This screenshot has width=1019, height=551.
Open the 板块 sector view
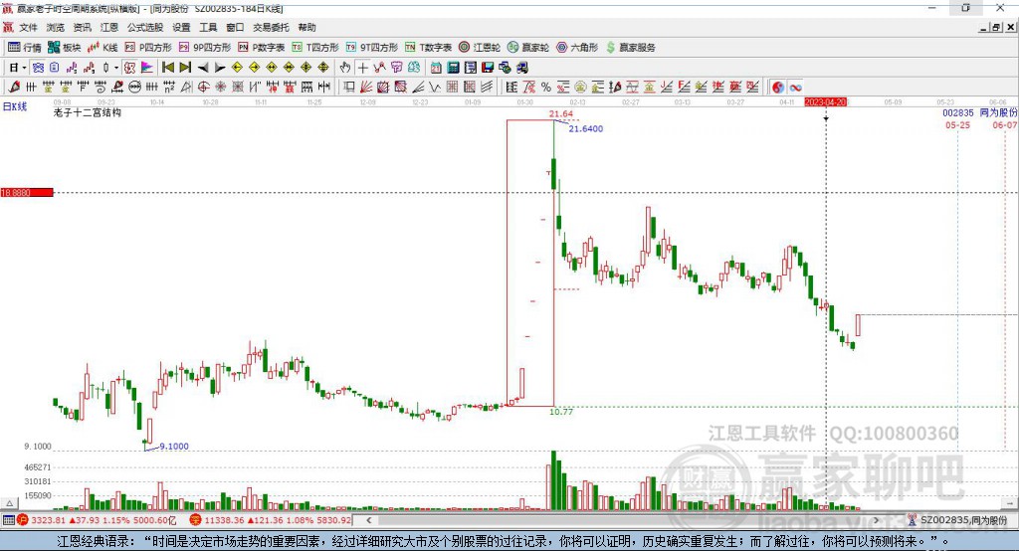(65, 48)
